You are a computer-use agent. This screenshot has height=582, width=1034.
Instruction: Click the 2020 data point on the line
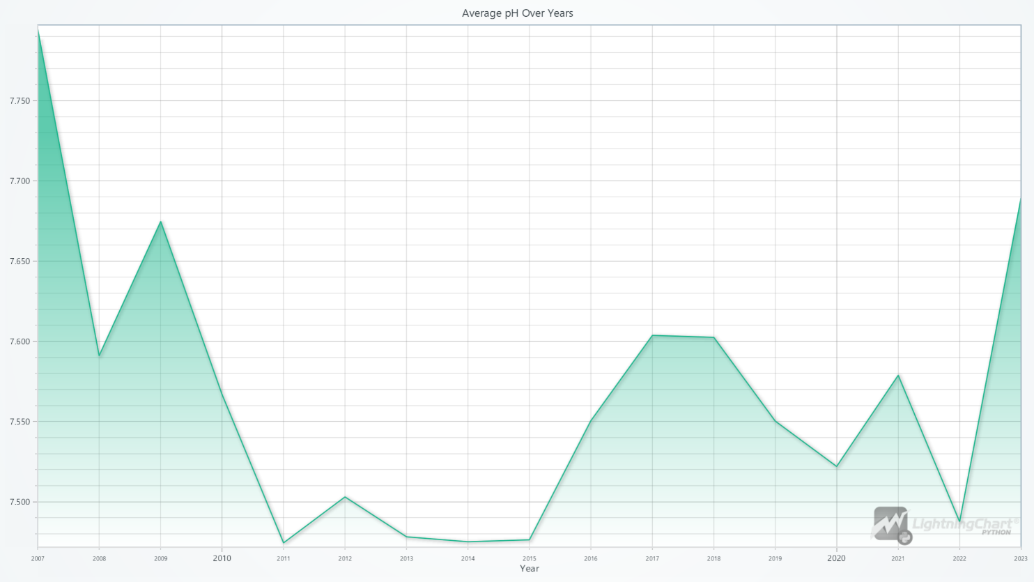tap(837, 466)
